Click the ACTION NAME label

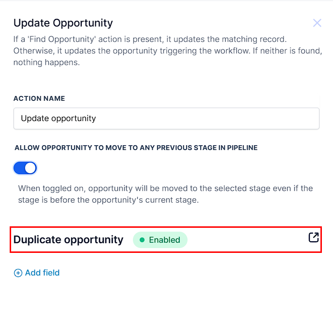click(39, 98)
